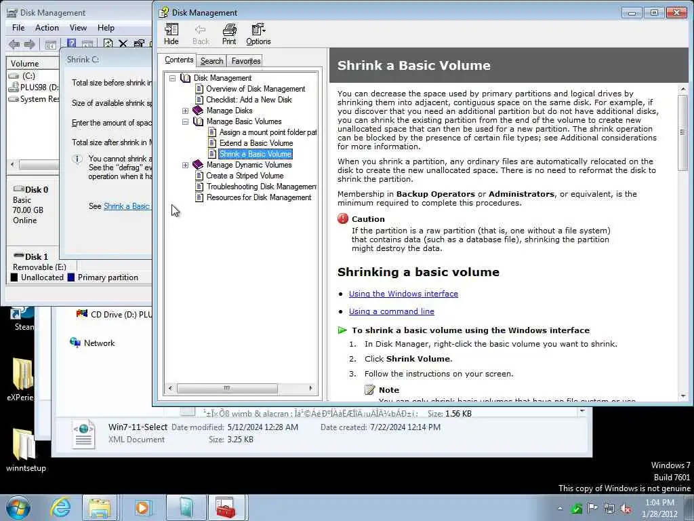694x521 pixels.
Task: Click the System Reserved volume icon
Action: point(14,99)
